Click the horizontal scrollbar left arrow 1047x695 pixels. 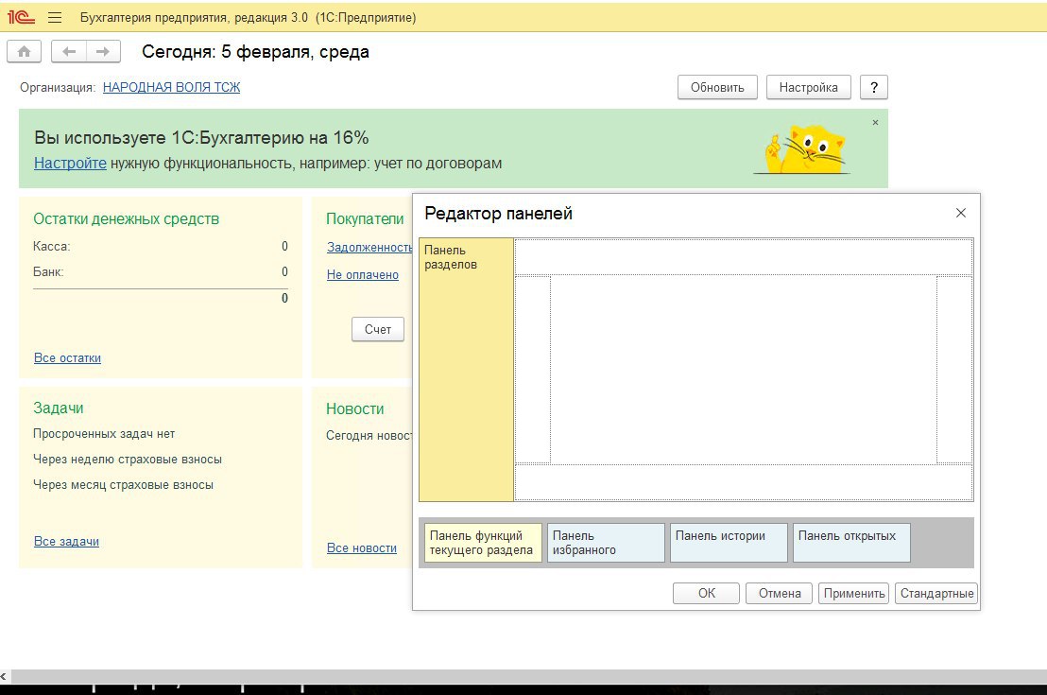tap(4, 676)
